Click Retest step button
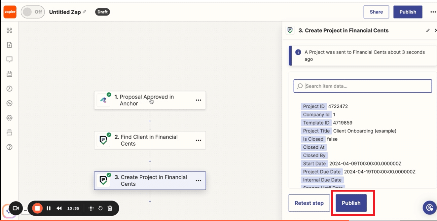This screenshot has height=221, width=437. coord(309,203)
